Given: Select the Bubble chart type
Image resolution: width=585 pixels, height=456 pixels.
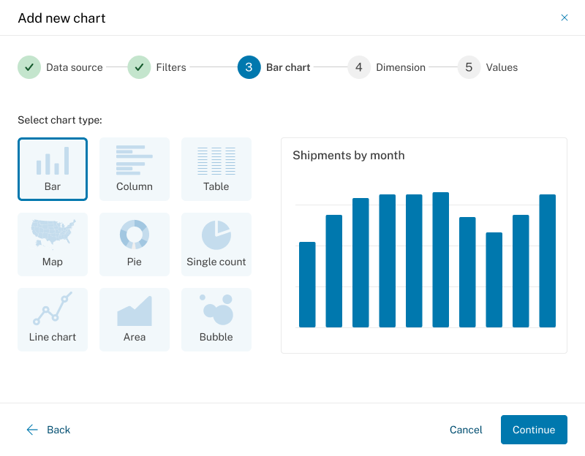Looking at the screenshot, I should pyautogui.click(x=216, y=319).
